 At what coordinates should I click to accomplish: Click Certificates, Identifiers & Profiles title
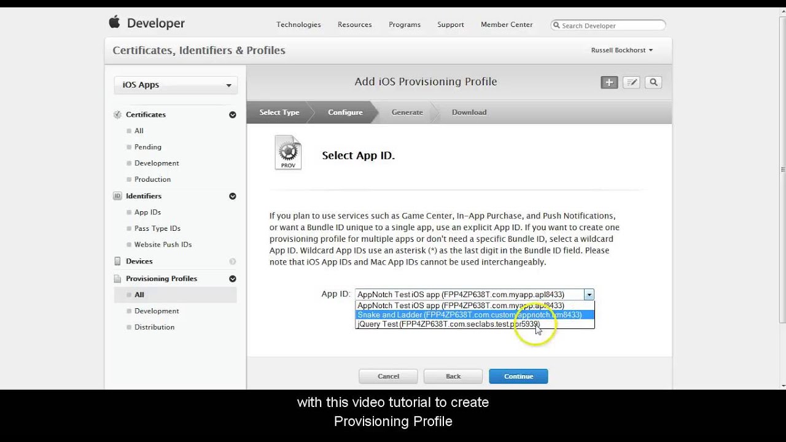(199, 50)
